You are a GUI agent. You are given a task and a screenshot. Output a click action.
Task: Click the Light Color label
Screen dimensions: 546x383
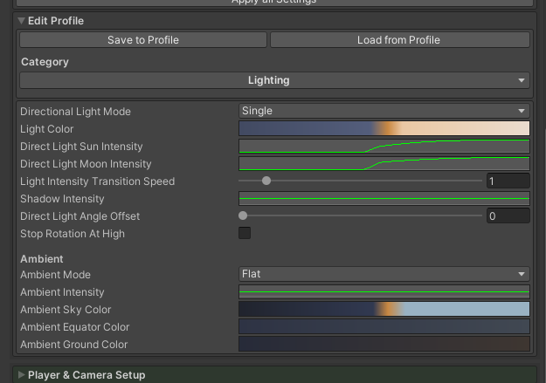tap(46, 129)
